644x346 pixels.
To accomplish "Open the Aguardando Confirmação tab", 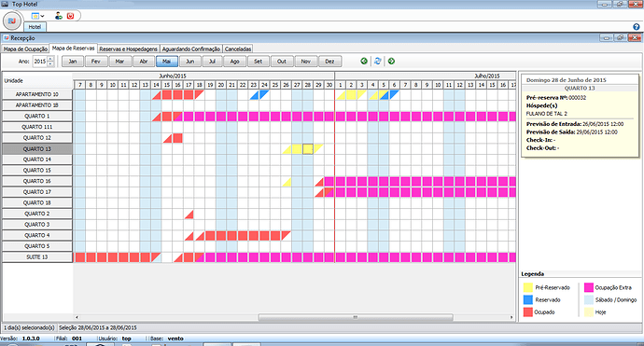I will tap(191, 48).
